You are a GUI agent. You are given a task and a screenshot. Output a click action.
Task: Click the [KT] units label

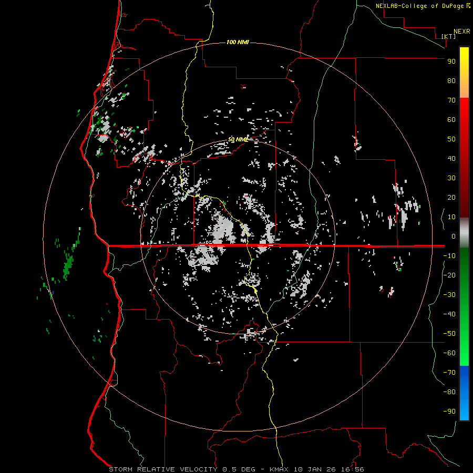[x=449, y=36]
